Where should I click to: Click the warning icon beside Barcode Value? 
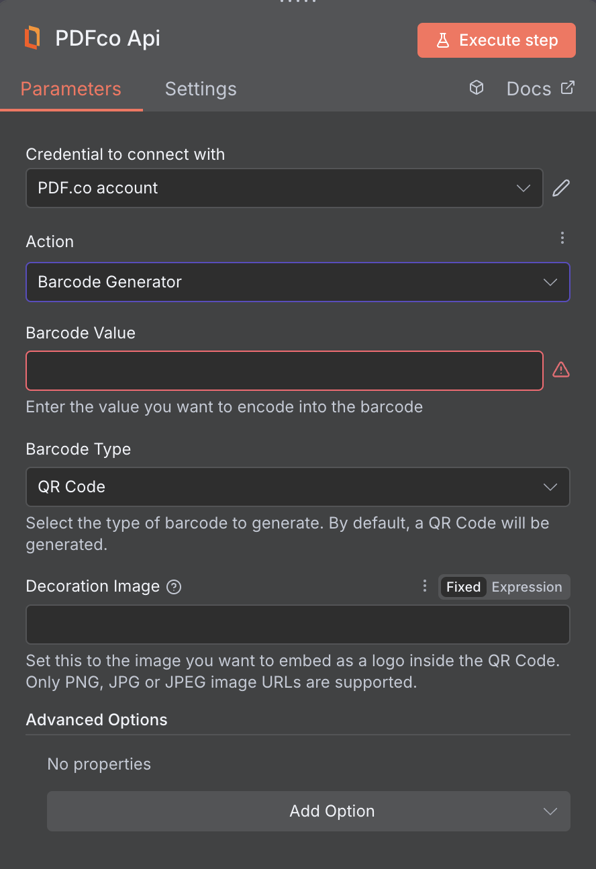561,369
